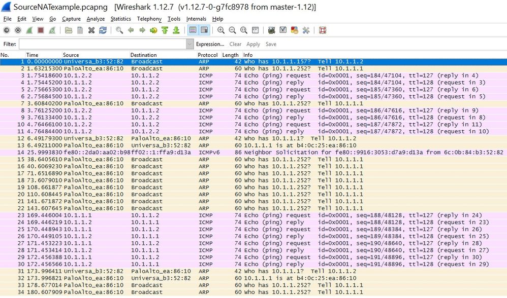Open Preferences with the tools icon
Viewport: 507px width, 298px height.
pos(306,30)
